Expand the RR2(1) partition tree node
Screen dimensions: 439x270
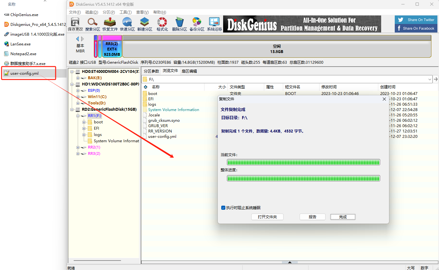[x=78, y=147]
